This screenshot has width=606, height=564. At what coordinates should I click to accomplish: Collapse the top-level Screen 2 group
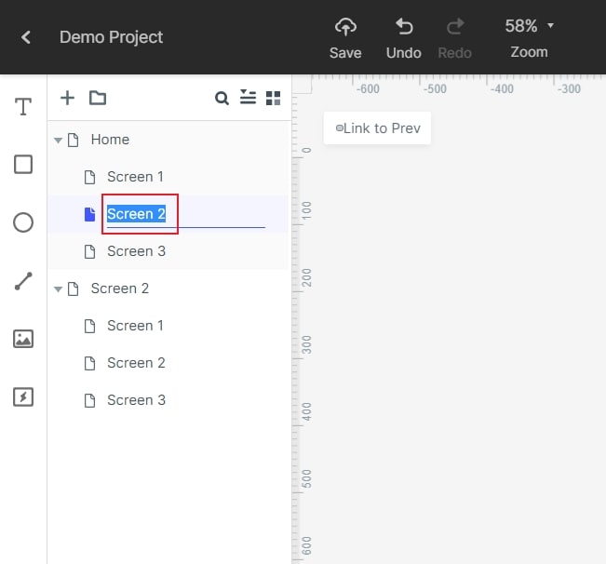point(58,289)
